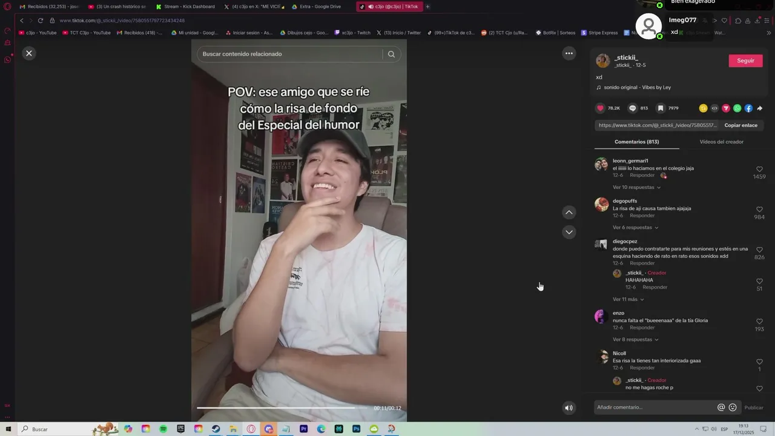Image resolution: width=775 pixels, height=436 pixels.
Task: Click the comment bubble icon showing 813
Action: click(633, 108)
